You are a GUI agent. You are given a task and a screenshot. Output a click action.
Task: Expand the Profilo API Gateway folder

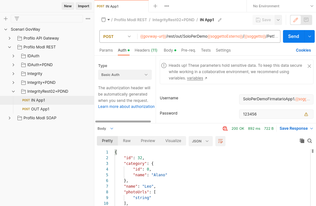coord(10,38)
